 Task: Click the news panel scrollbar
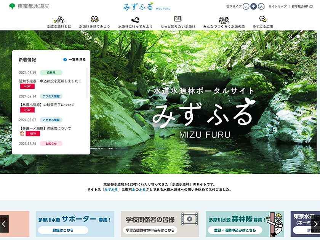click(x=87, y=83)
